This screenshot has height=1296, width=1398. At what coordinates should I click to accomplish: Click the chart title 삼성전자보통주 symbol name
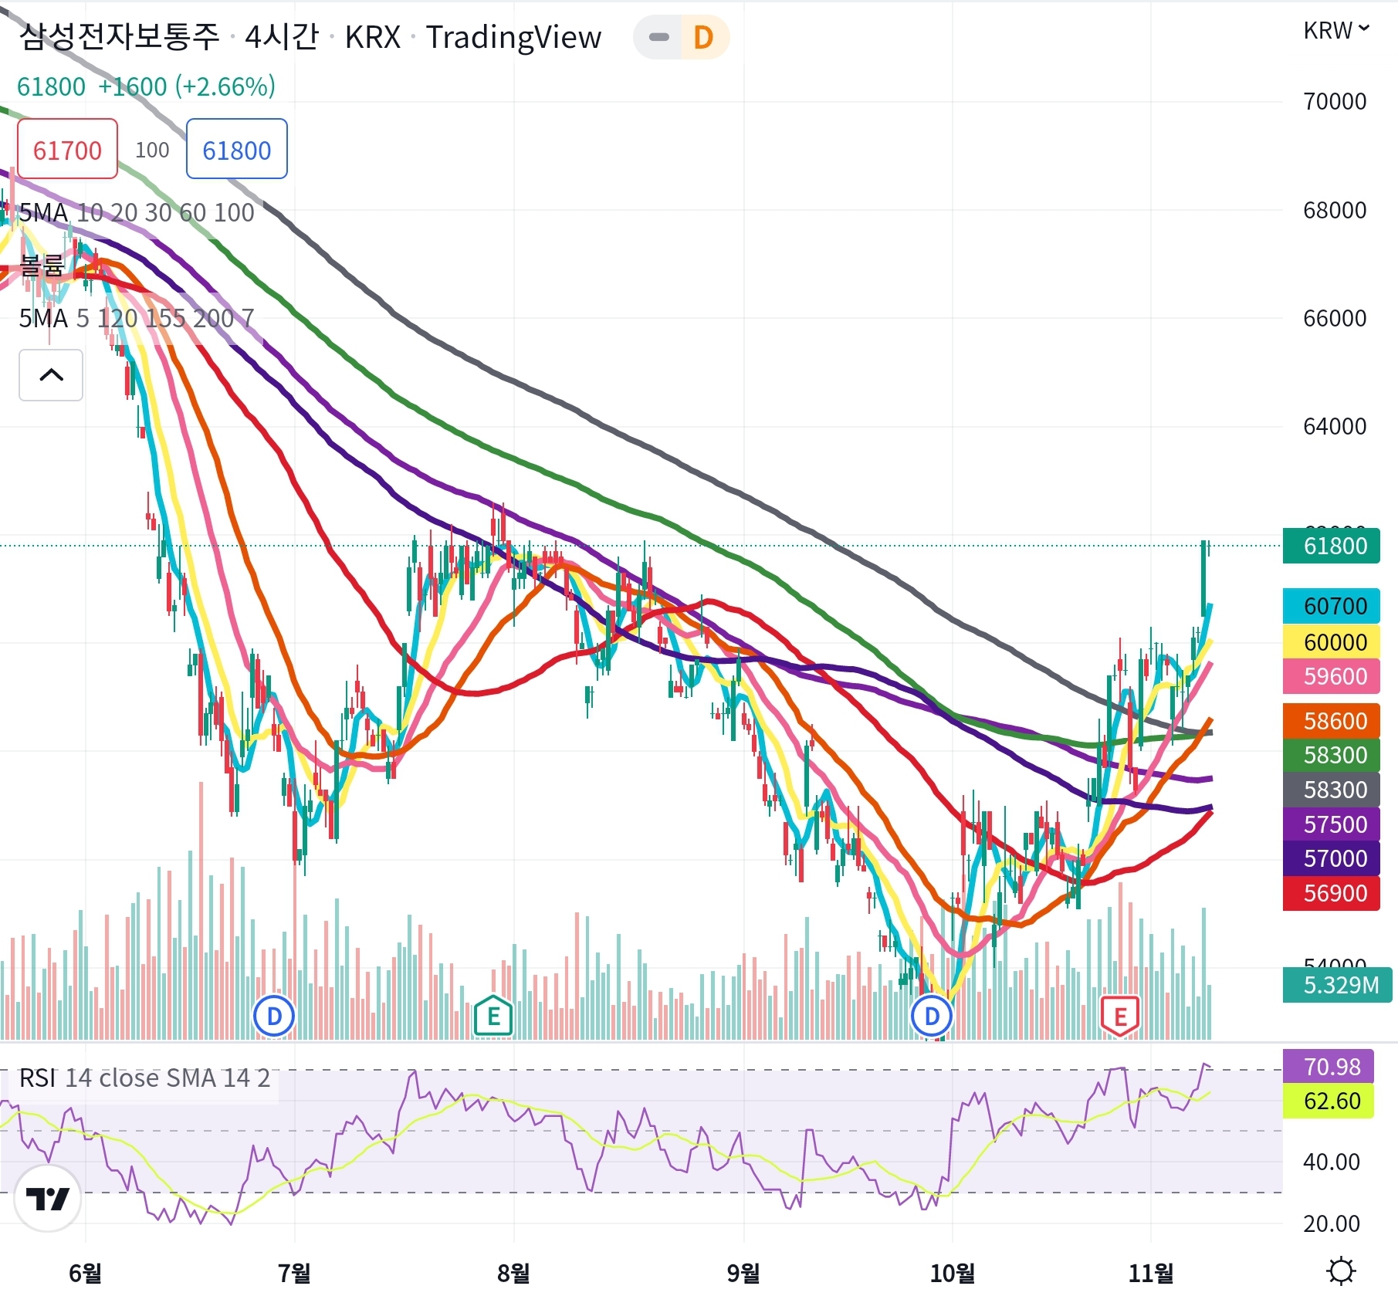point(119,36)
